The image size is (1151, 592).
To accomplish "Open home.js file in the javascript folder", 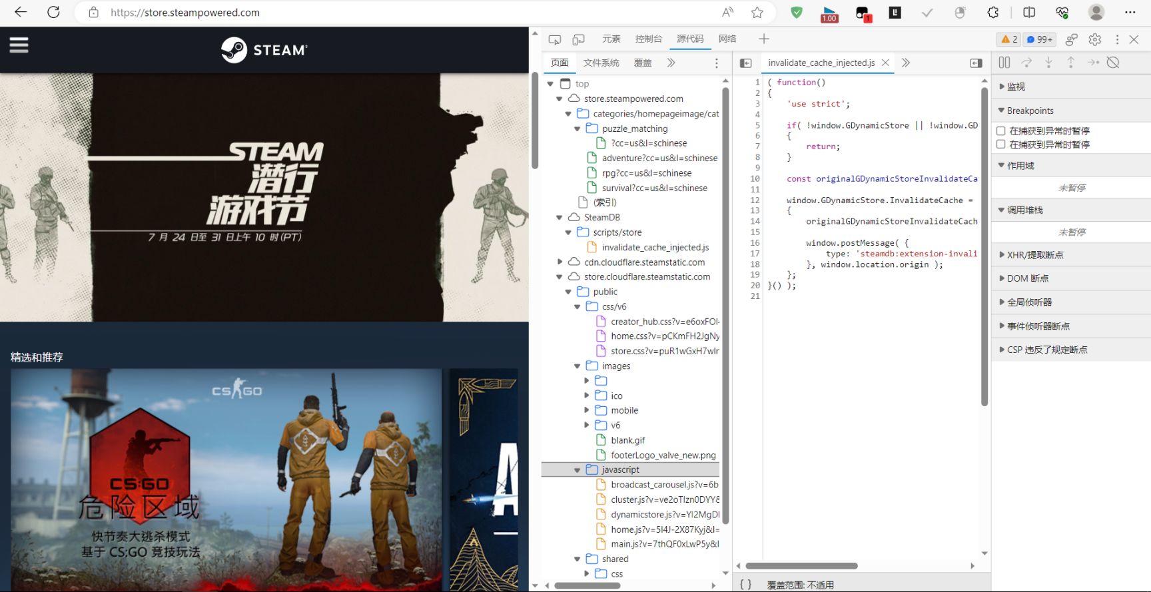I will (665, 529).
